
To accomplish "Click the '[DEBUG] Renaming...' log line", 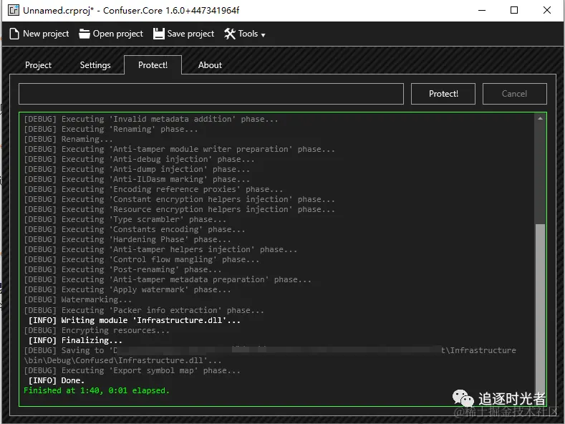I will pos(68,139).
